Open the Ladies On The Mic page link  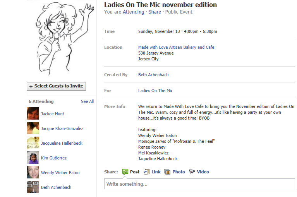(156, 91)
